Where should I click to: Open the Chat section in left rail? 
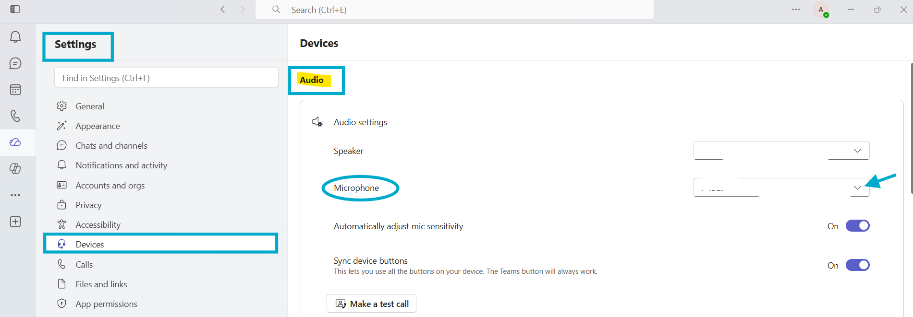point(15,63)
